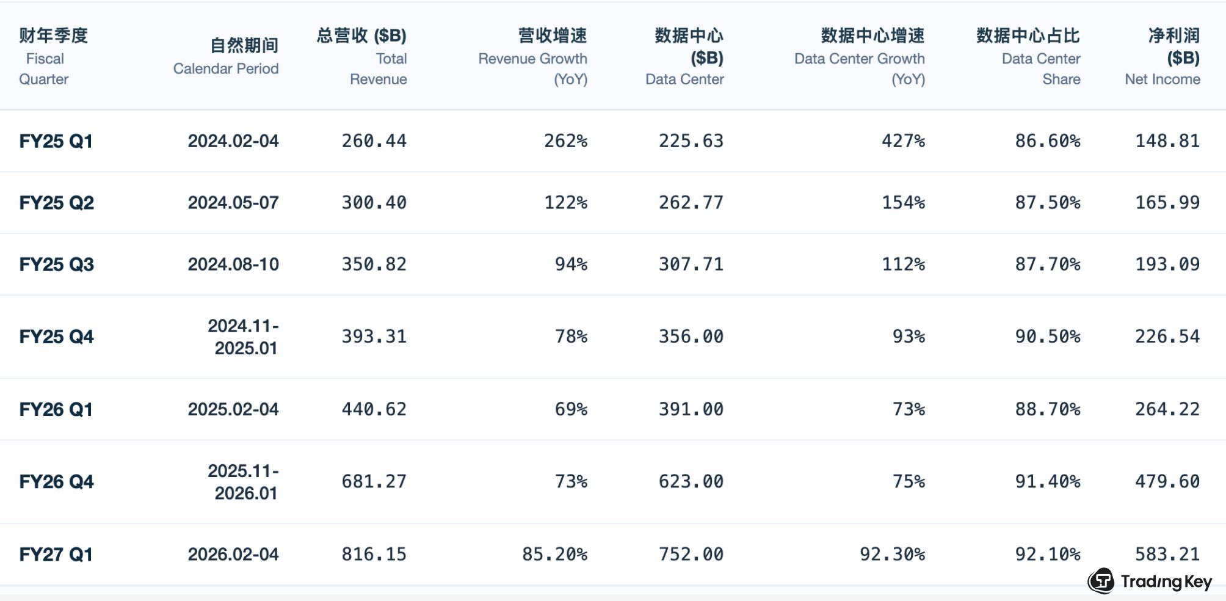Image resolution: width=1226 pixels, height=601 pixels.
Task: Click the TradingKey logo icon
Action: (1101, 581)
